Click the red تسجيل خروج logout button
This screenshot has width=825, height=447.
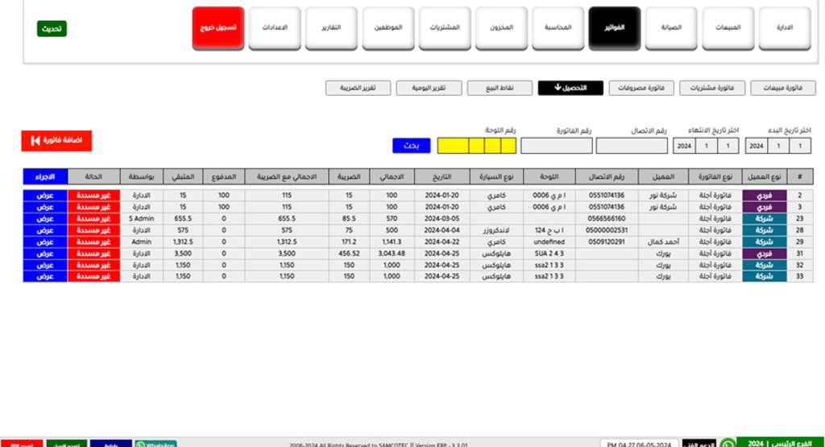pos(218,28)
